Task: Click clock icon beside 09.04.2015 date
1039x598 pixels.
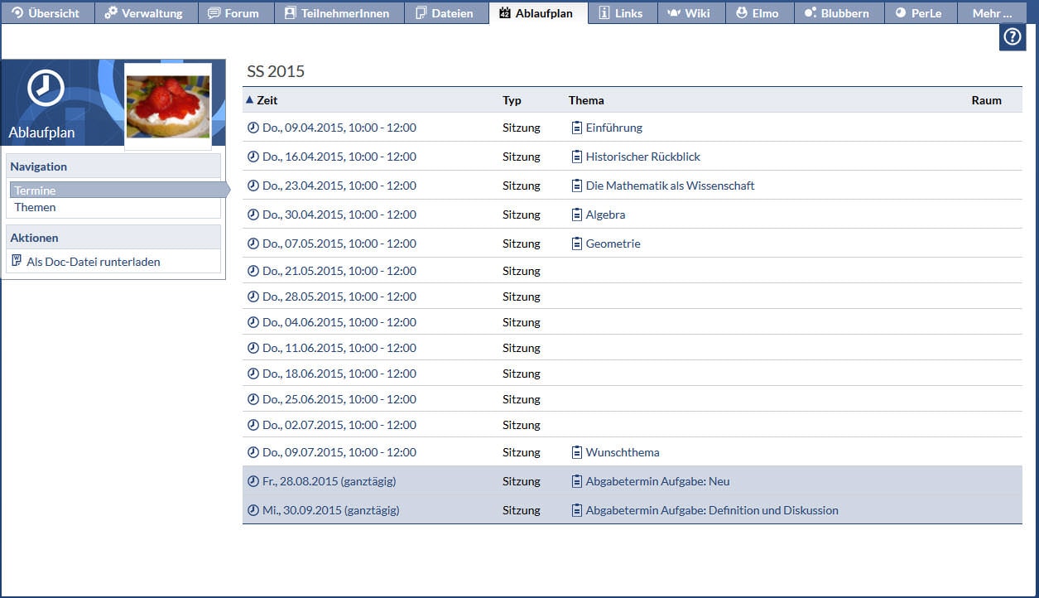Action: pyautogui.click(x=253, y=128)
